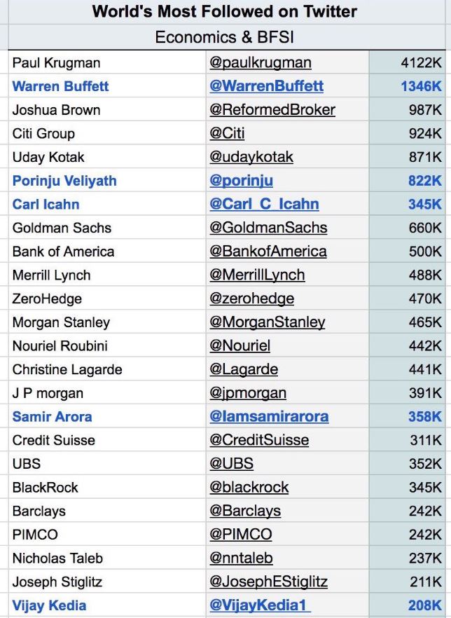Select the Morgan Stanley name cell
Screen dimensions: 451x618
tap(61, 322)
